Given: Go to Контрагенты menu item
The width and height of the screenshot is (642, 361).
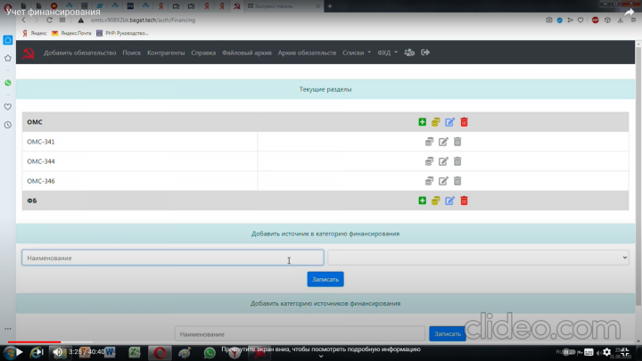Looking at the screenshot, I should click(x=166, y=53).
